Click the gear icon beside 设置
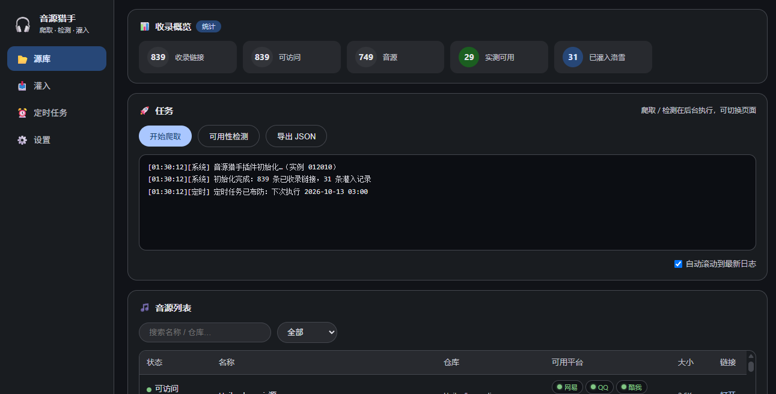 22,140
